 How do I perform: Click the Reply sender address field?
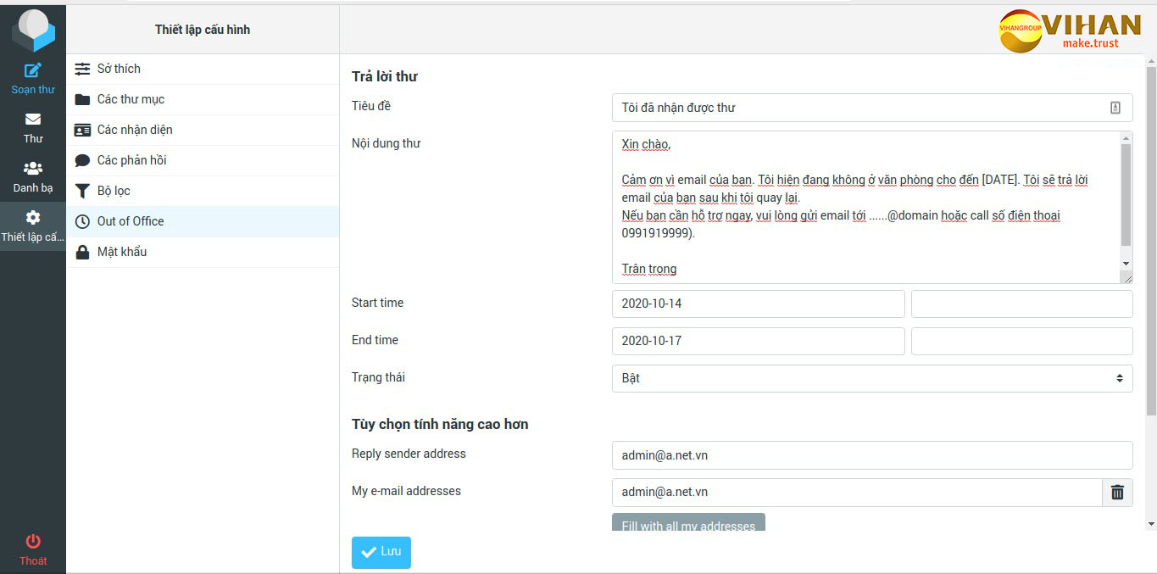tap(871, 455)
